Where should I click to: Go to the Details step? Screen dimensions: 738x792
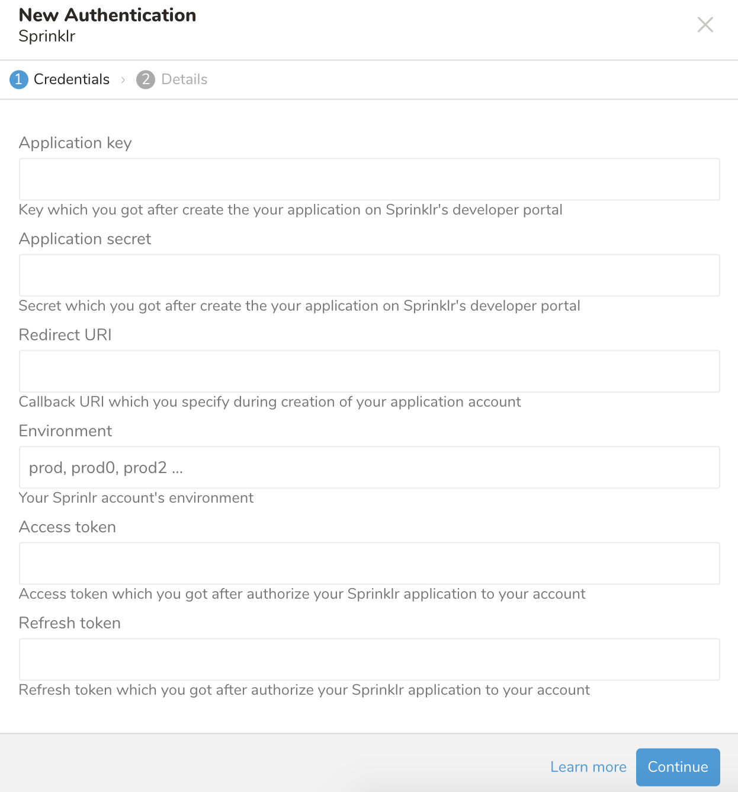(184, 79)
